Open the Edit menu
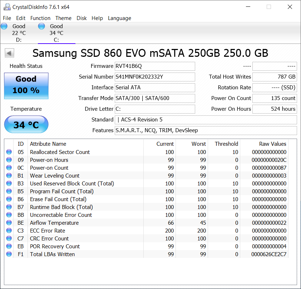The image size is (301, 289). (x=21, y=18)
